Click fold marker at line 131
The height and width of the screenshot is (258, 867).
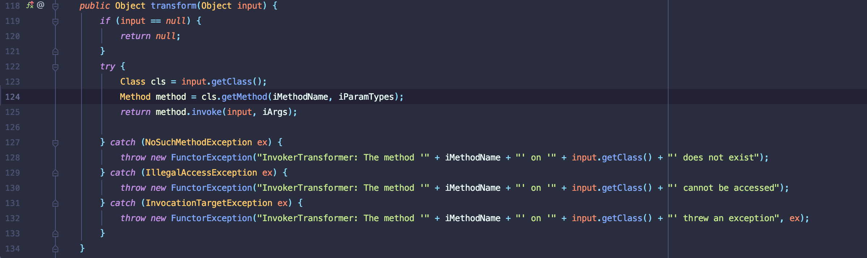tap(55, 203)
